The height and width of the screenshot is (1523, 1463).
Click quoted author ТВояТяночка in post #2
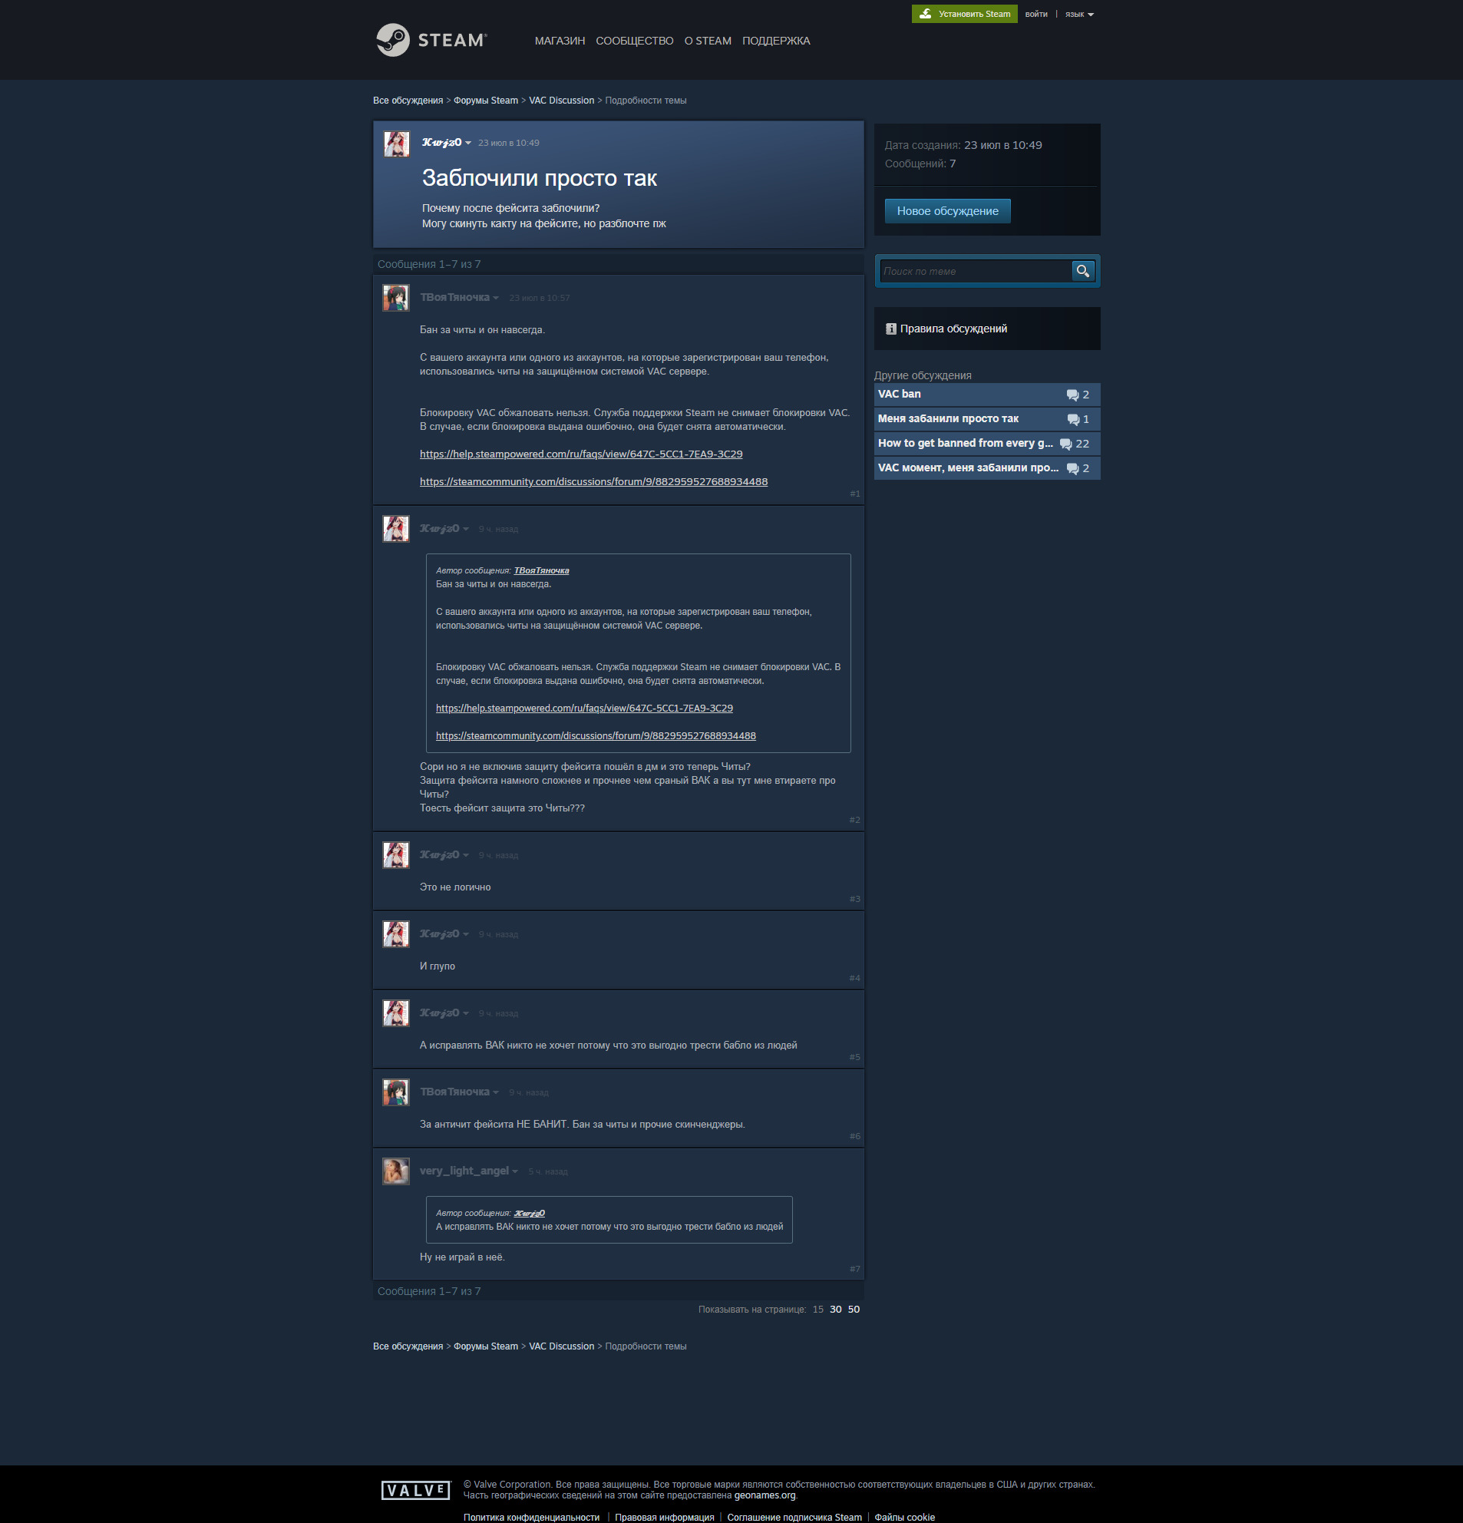[542, 570]
